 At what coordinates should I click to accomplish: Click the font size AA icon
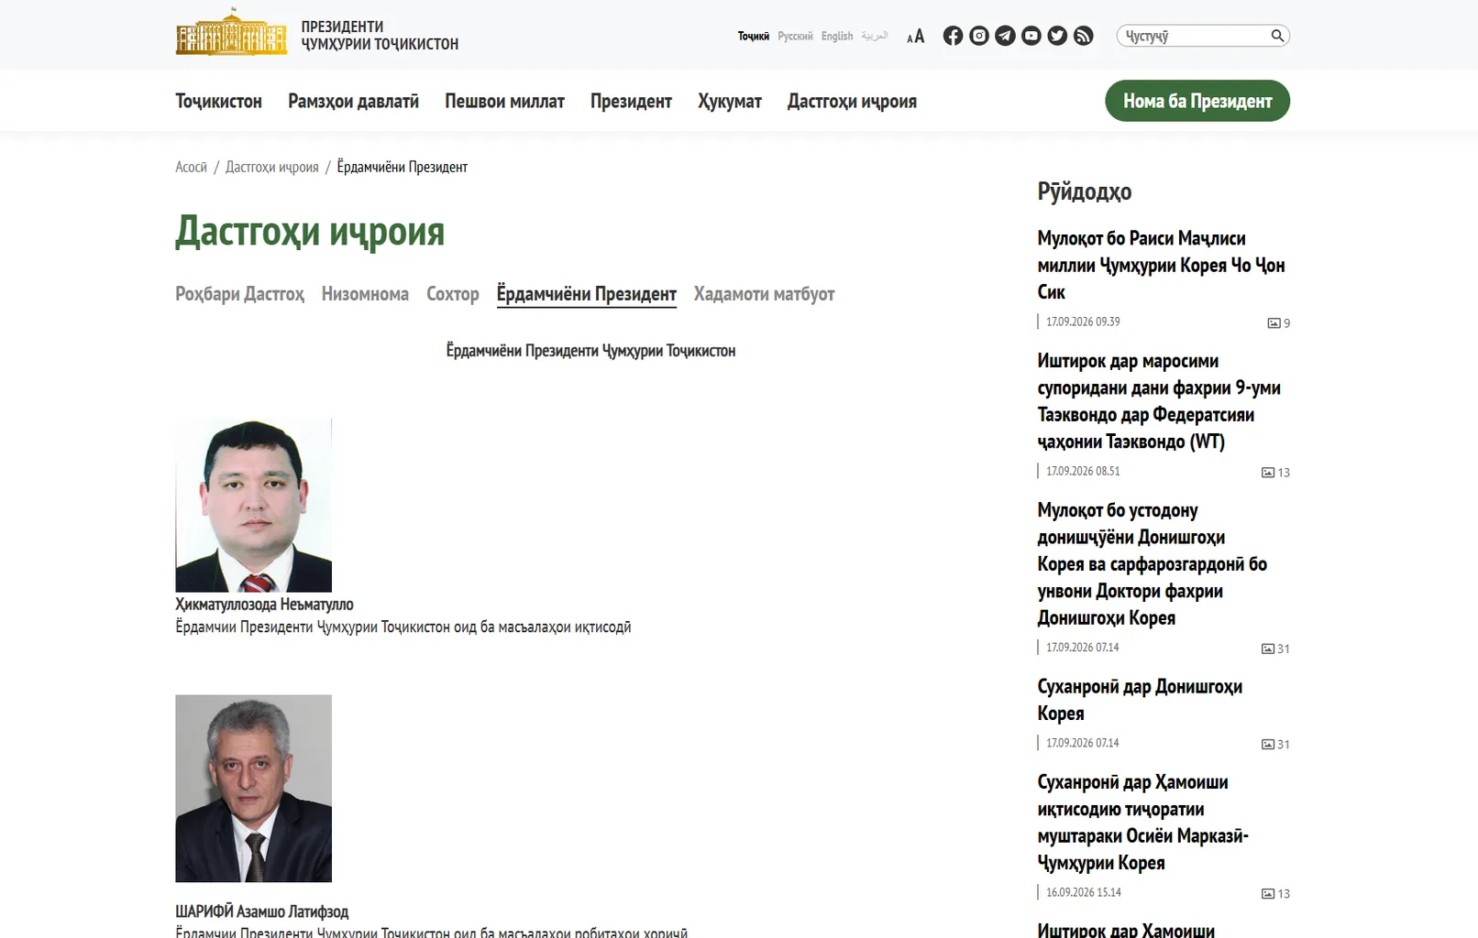(915, 37)
